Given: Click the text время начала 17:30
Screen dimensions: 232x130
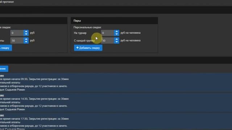Looking at the screenshot, I should (15, 119).
